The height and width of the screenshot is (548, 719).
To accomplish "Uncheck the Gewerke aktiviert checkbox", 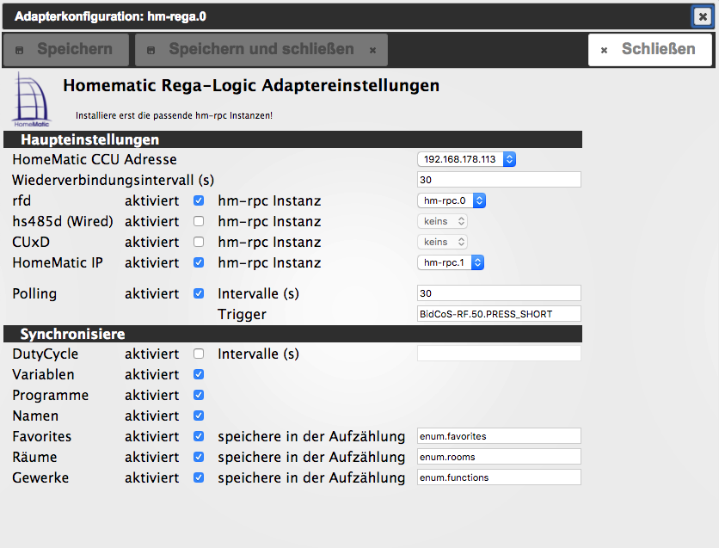I will click(199, 477).
